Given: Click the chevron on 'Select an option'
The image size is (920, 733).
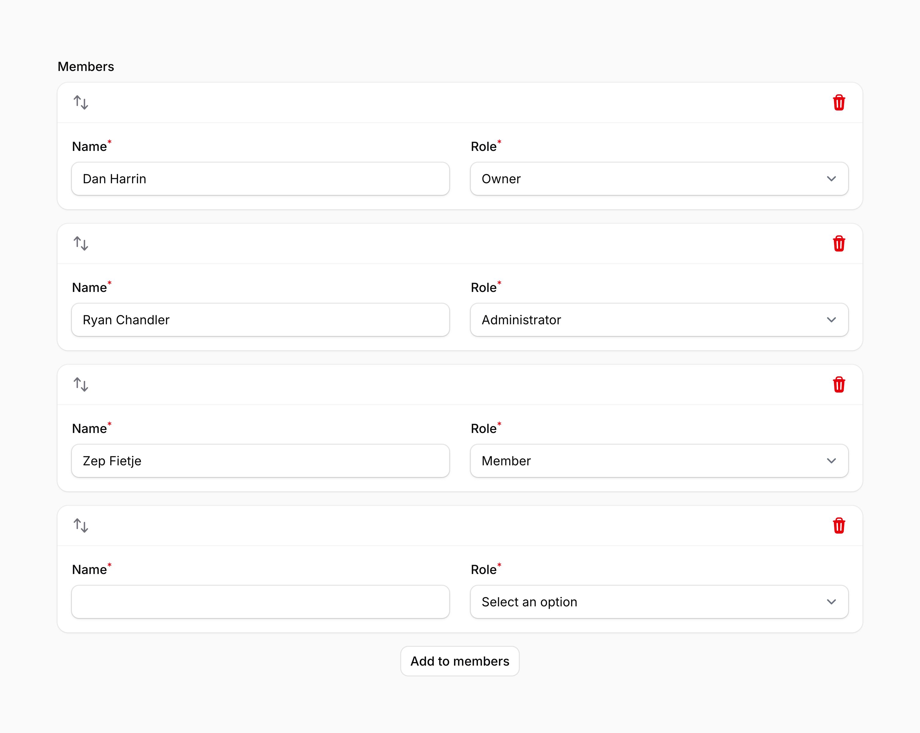Looking at the screenshot, I should point(831,602).
